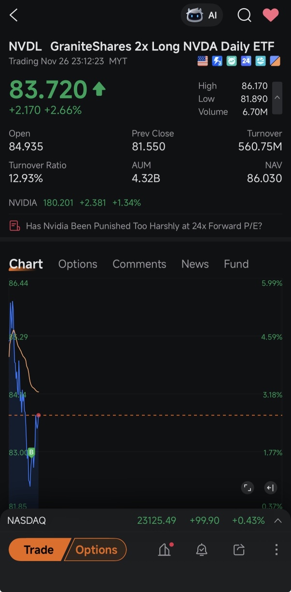Toggle the heart favorite icon
This screenshot has width=291, height=592.
coord(271,15)
